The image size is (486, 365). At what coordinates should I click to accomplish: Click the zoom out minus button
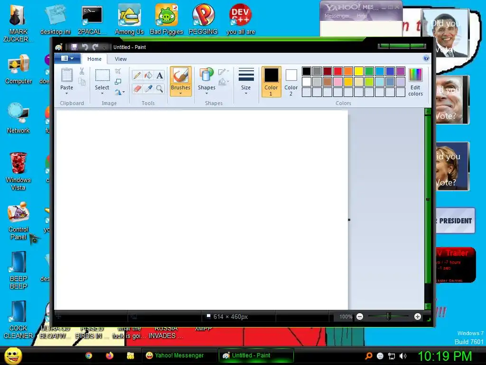coord(360,317)
